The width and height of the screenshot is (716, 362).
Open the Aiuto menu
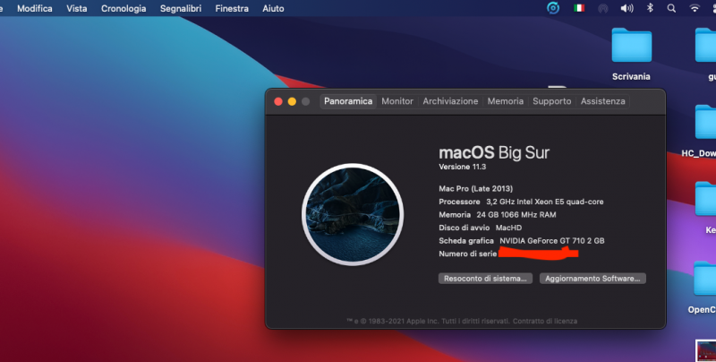click(273, 8)
